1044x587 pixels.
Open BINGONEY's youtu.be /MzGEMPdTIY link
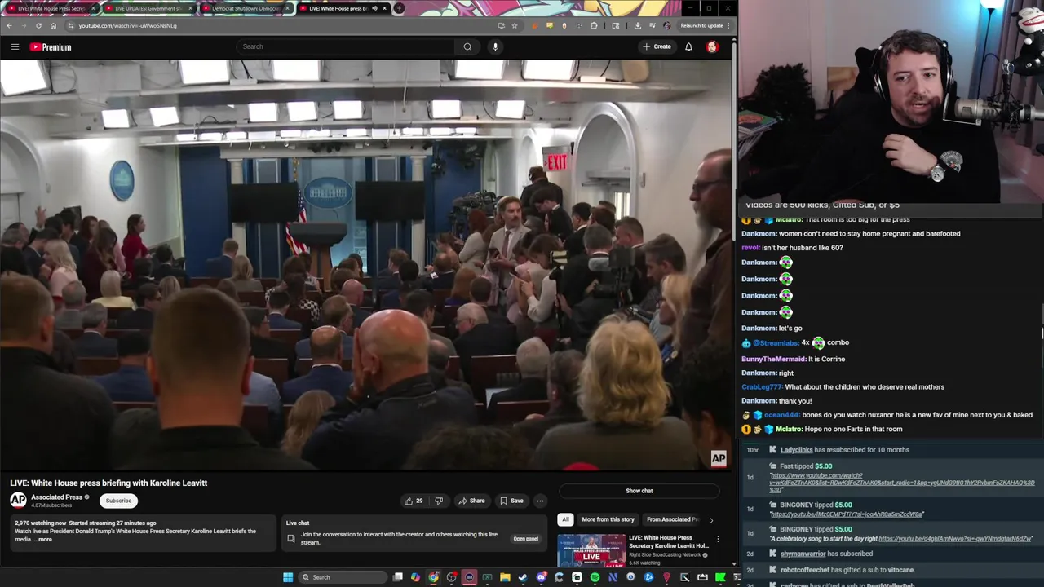point(847,514)
